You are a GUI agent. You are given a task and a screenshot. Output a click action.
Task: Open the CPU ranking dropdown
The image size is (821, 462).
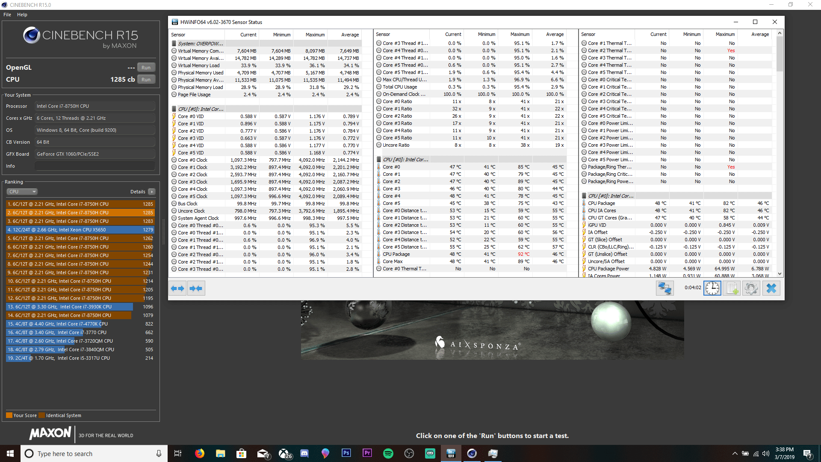[x=22, y=192]
